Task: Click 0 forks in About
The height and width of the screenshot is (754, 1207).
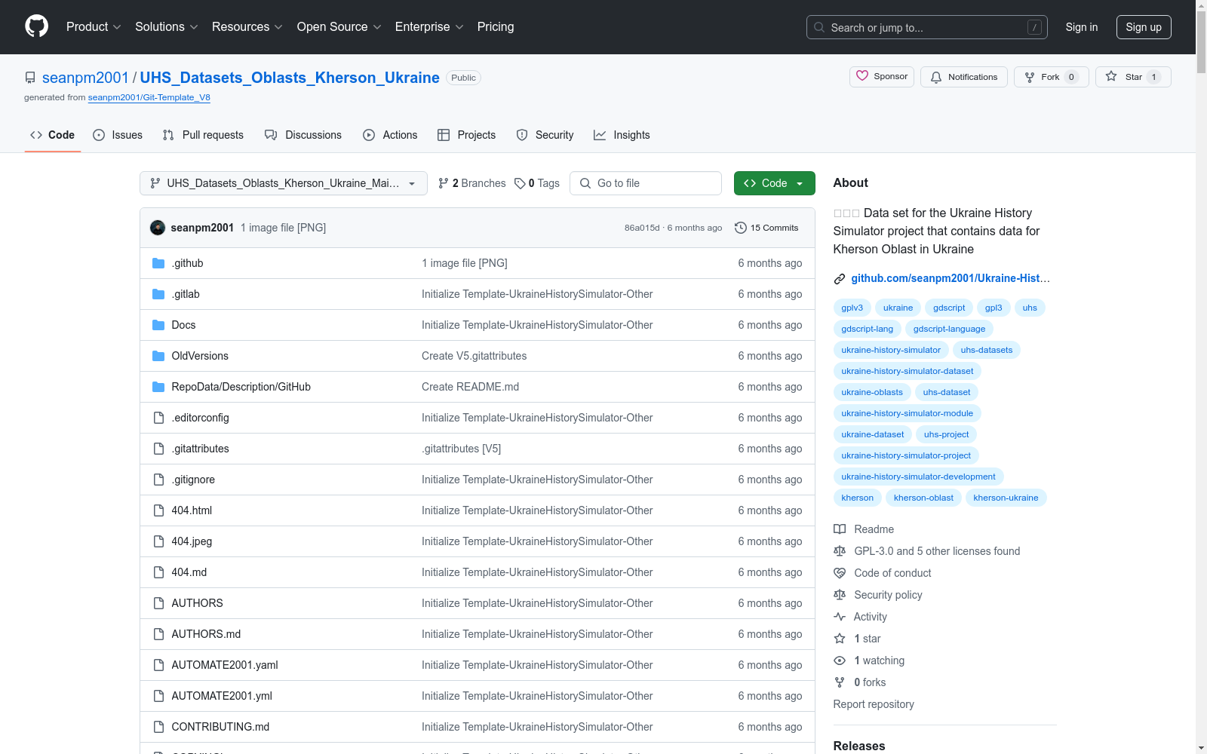Action: [x=860, y=682]
